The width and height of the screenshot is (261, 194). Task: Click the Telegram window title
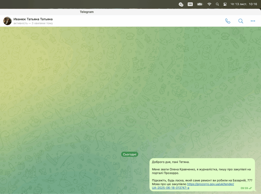(x=87, y=12)
